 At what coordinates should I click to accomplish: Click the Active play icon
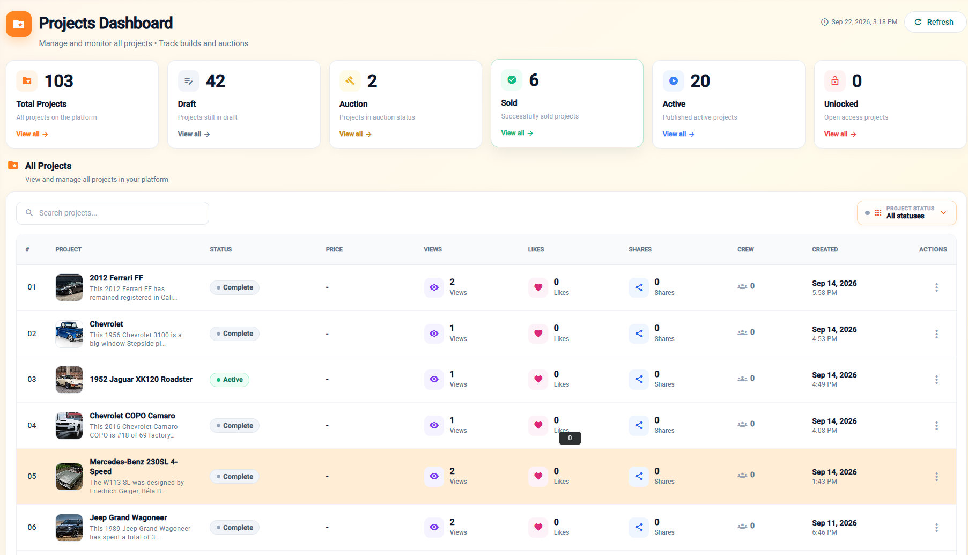673,81
